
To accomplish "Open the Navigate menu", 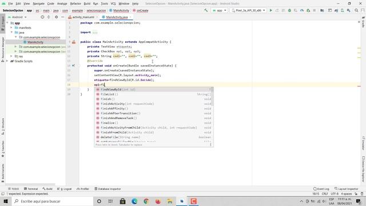I will click(38, 3).
